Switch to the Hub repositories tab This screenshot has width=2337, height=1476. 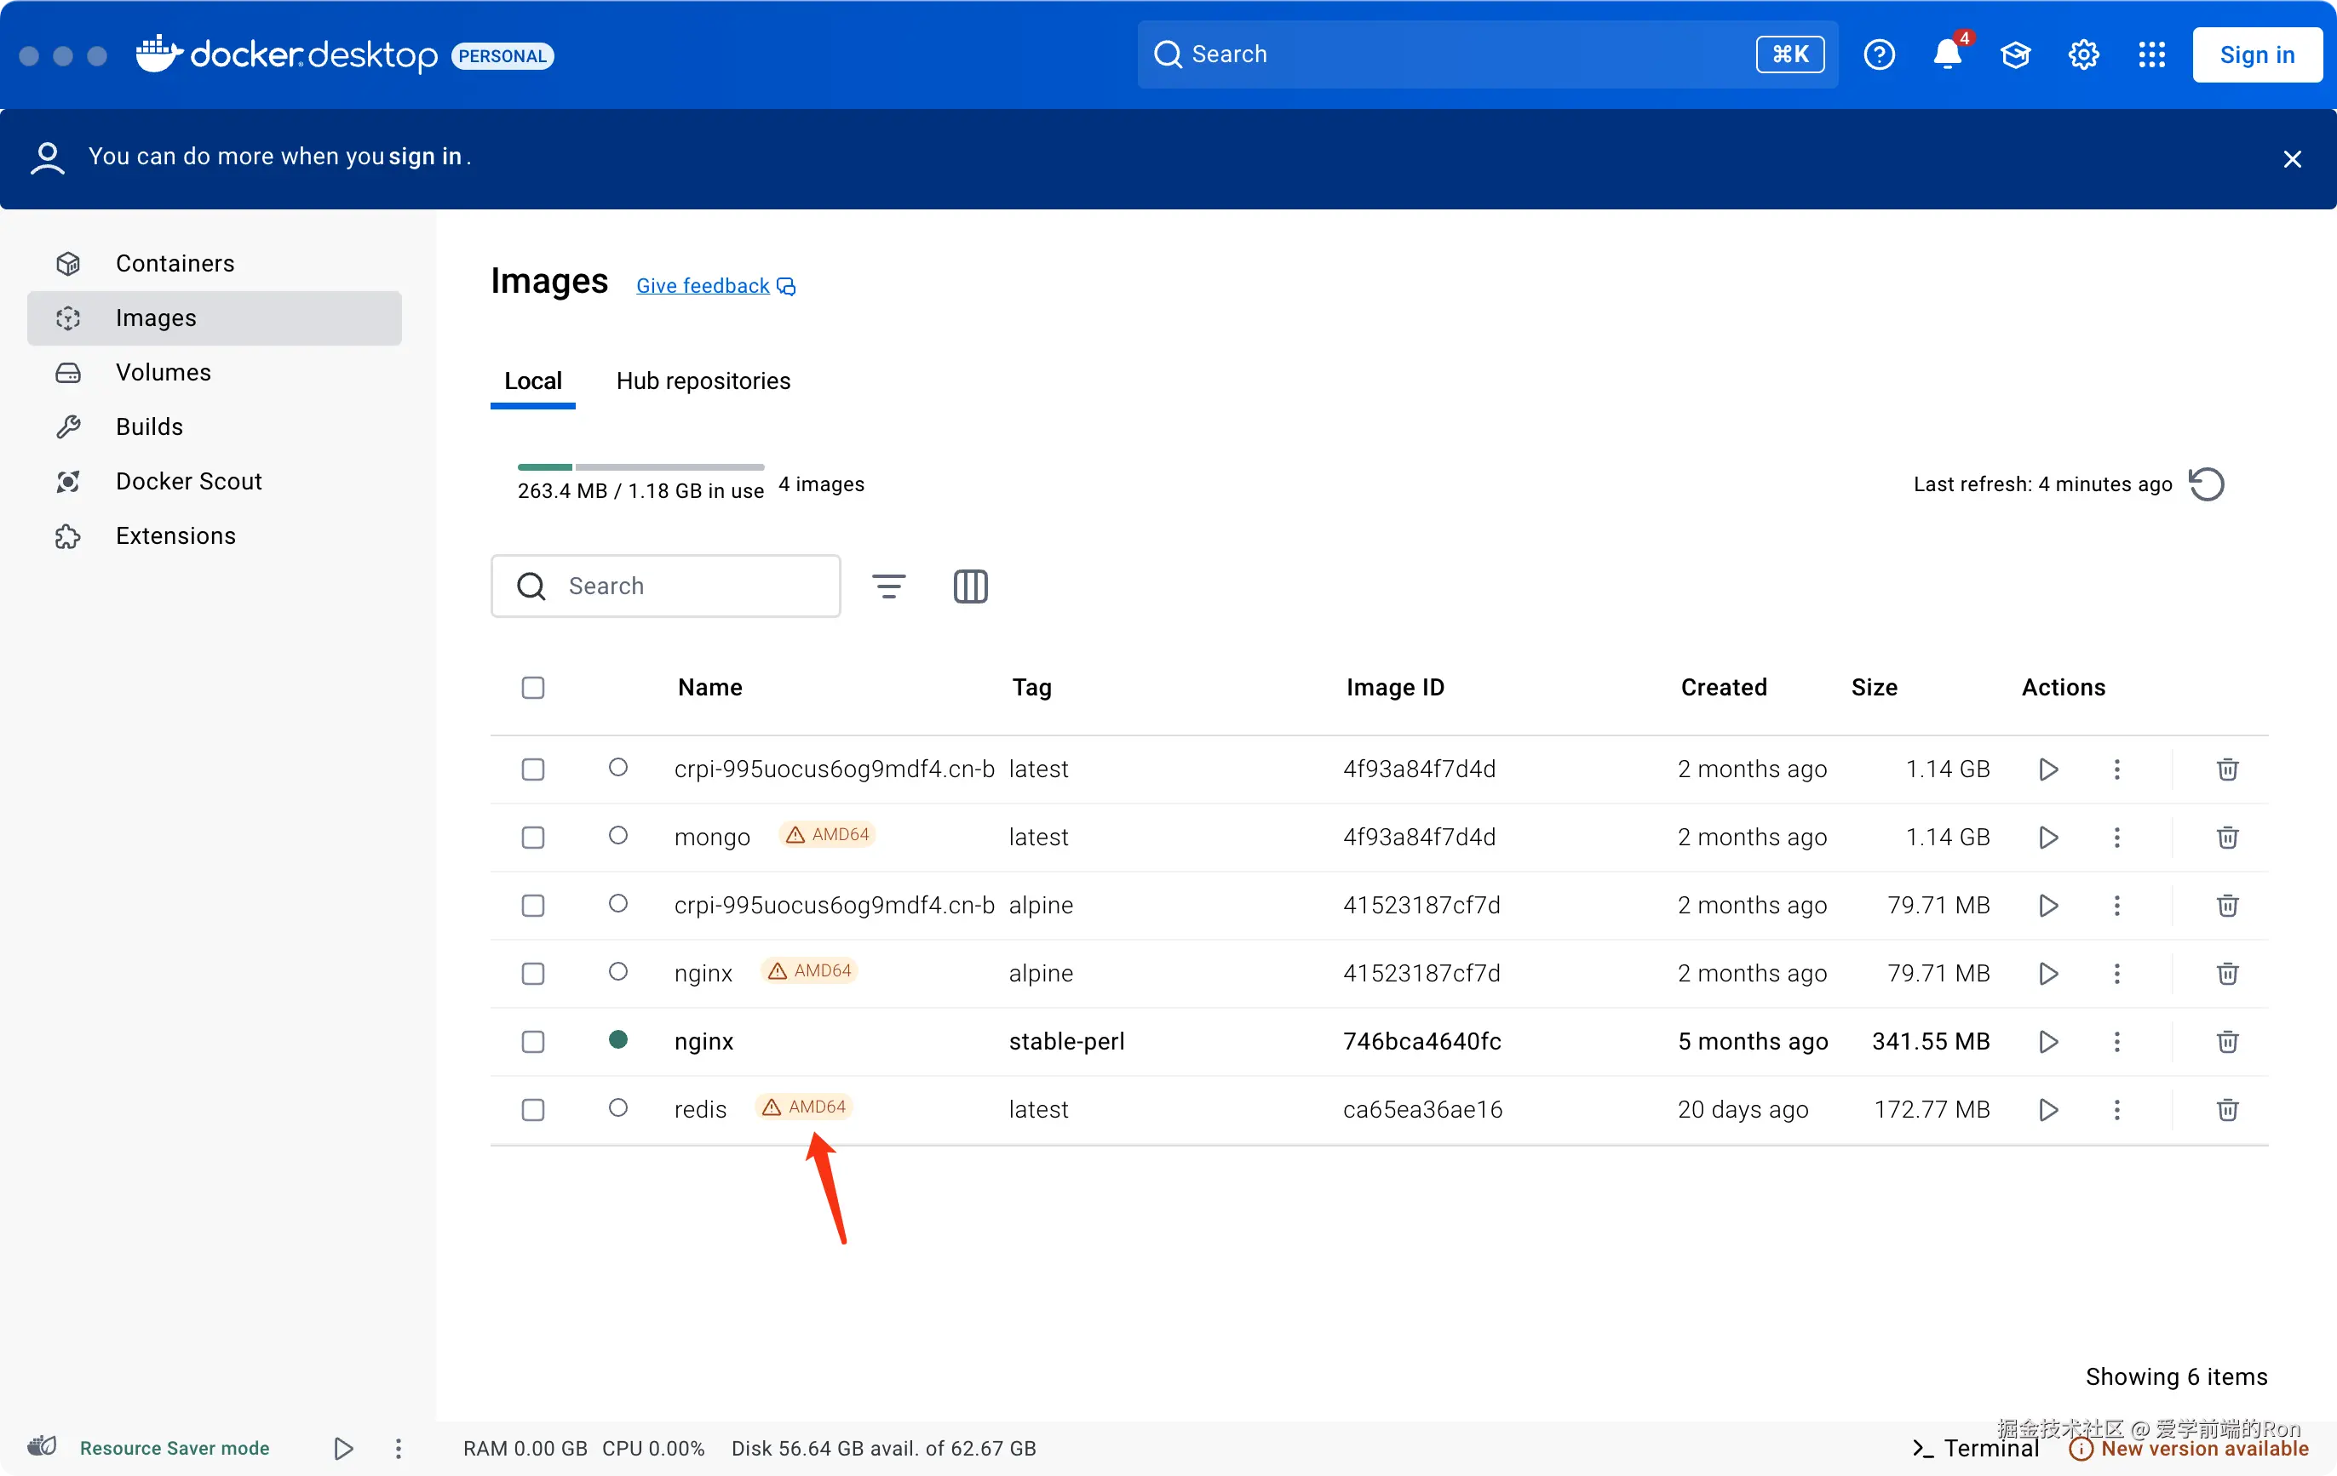(703, 381)
